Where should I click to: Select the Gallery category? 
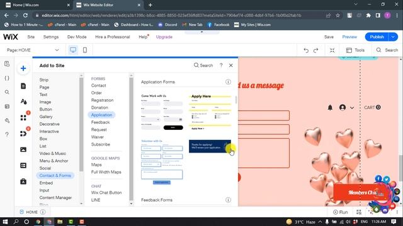coord(46,117)
